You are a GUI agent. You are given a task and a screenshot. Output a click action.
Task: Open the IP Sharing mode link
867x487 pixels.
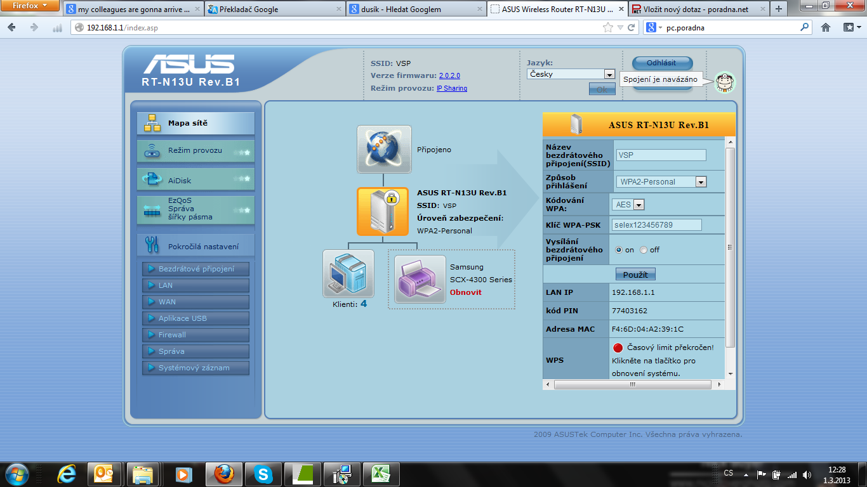(x=452, y=88)
